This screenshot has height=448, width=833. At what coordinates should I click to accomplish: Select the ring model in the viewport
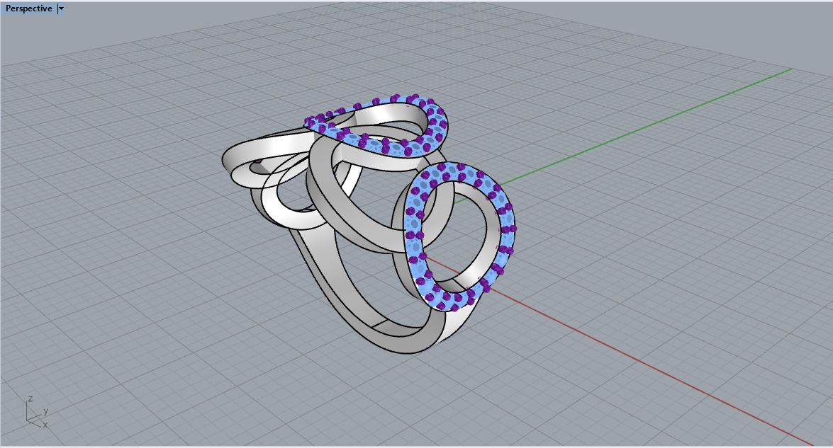pyautogui.click(x=369, y=223)
